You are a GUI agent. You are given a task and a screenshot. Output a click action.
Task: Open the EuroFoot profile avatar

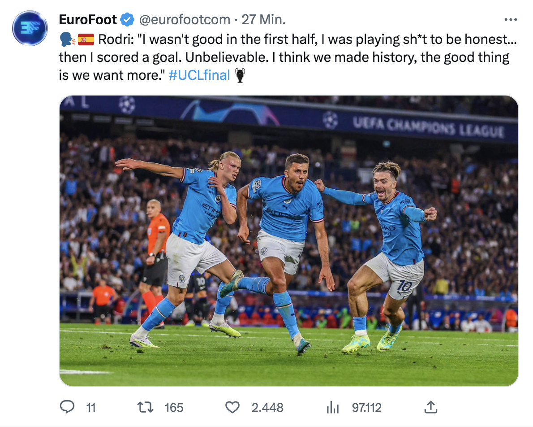click(x=30, y=28)
